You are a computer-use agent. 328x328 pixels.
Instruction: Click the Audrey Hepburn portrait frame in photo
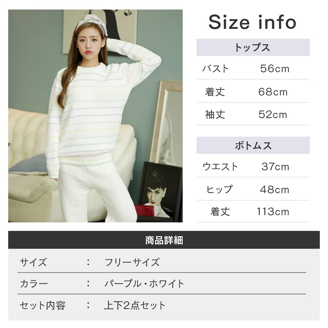pyautogui.click(x=160, y=192)
